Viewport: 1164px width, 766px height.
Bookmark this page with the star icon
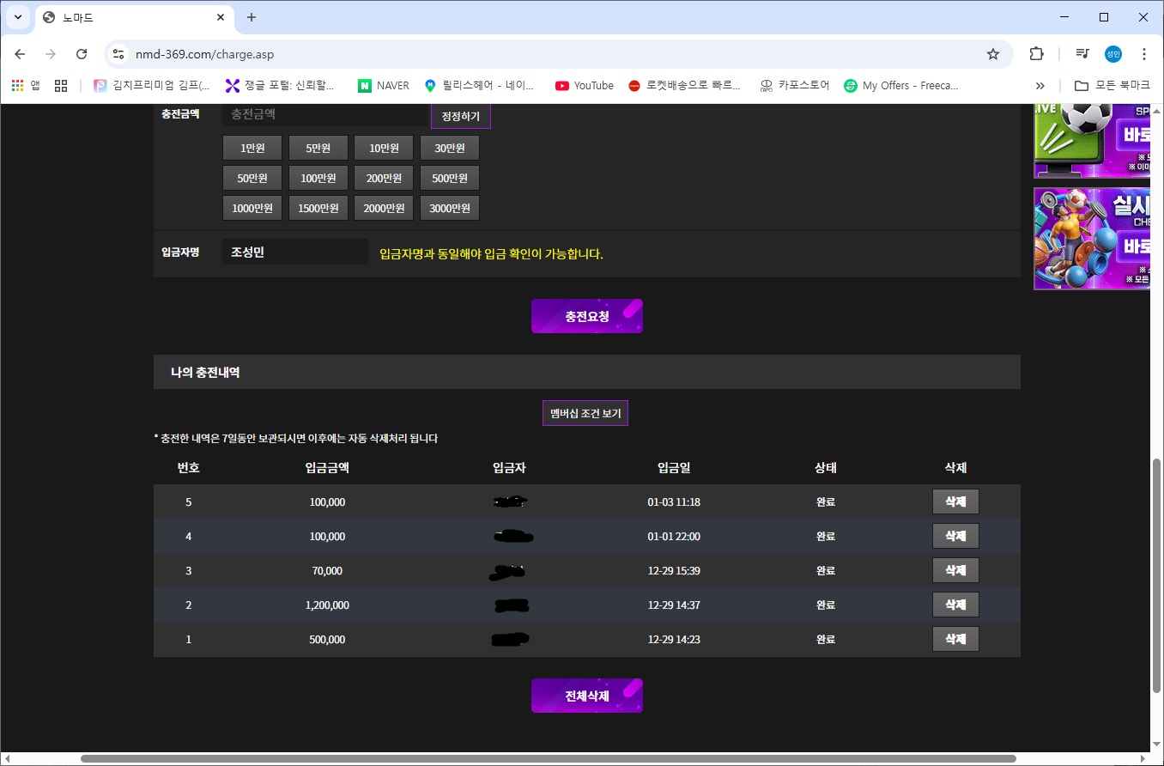[993, 54]
